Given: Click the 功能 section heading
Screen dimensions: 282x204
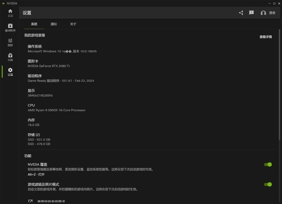Looking at the screenshot, I should pos(28,156).
